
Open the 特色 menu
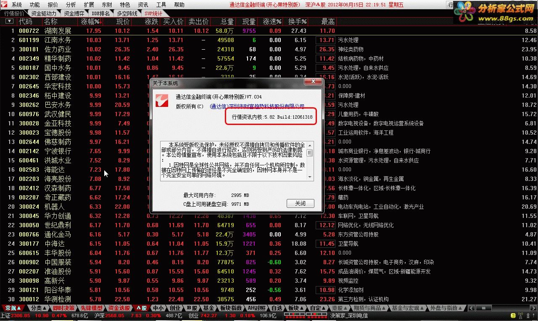[x=125, y=5]
